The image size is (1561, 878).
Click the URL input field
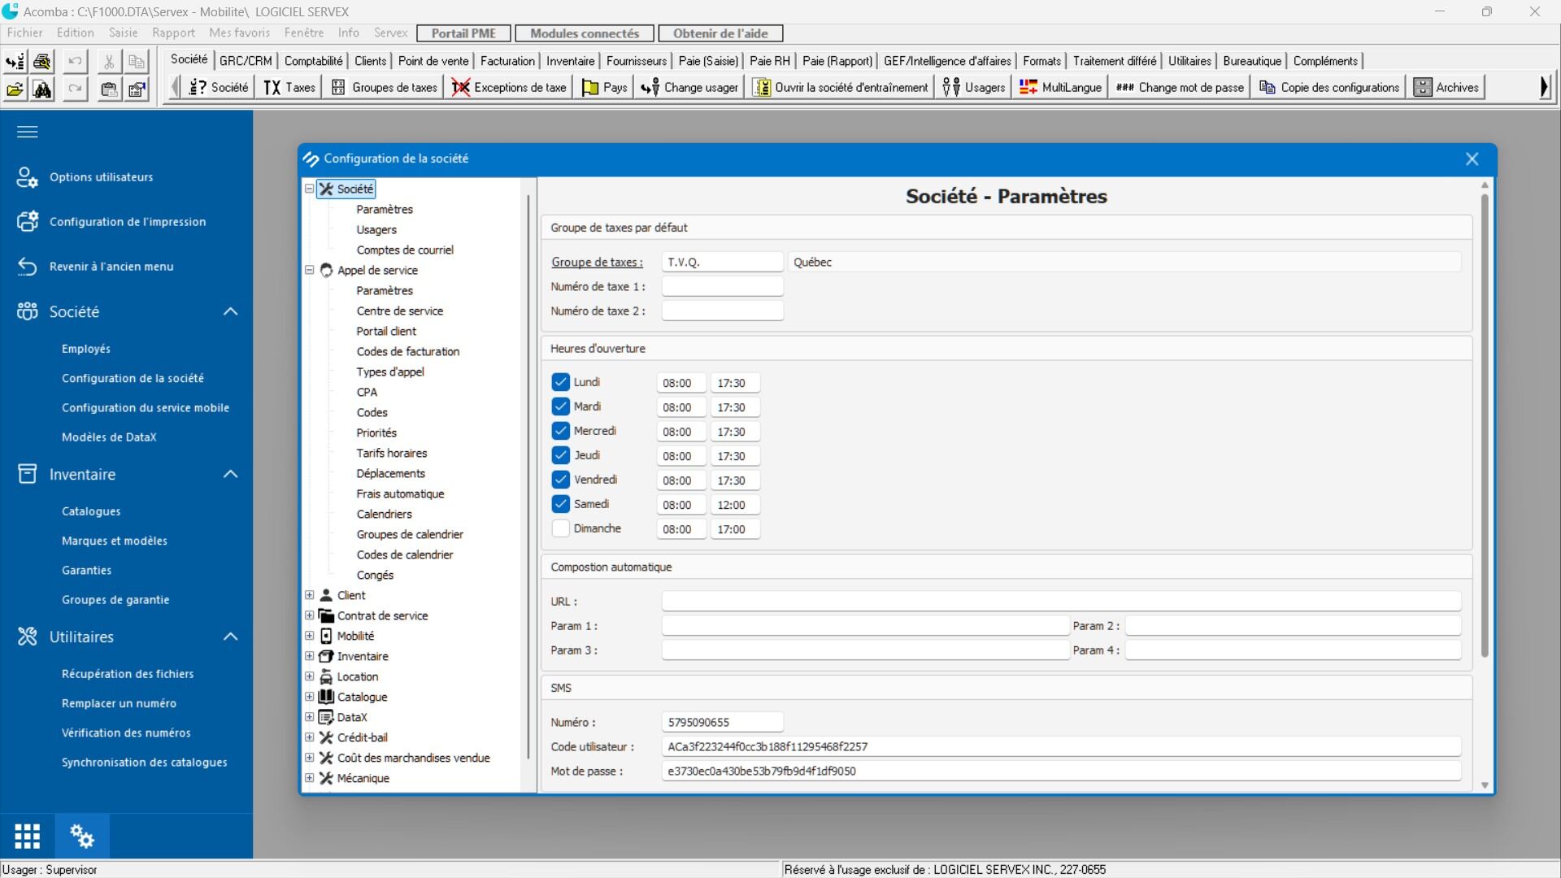point(1060,602)
